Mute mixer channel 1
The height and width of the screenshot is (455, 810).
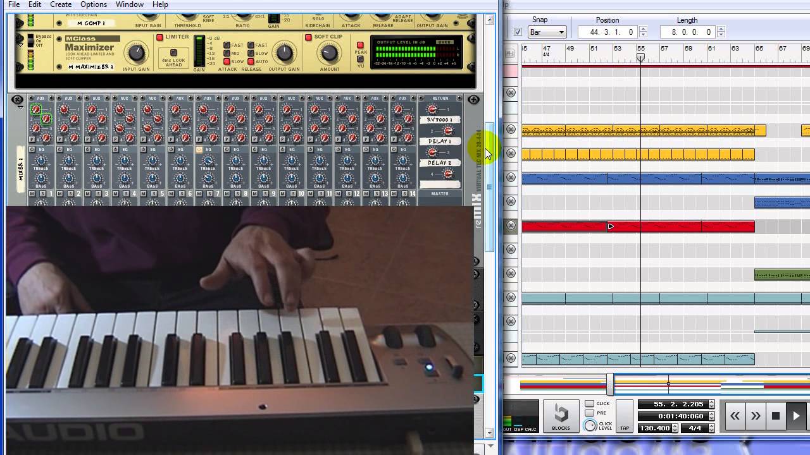pyautogui.click(x=32, y=194)
